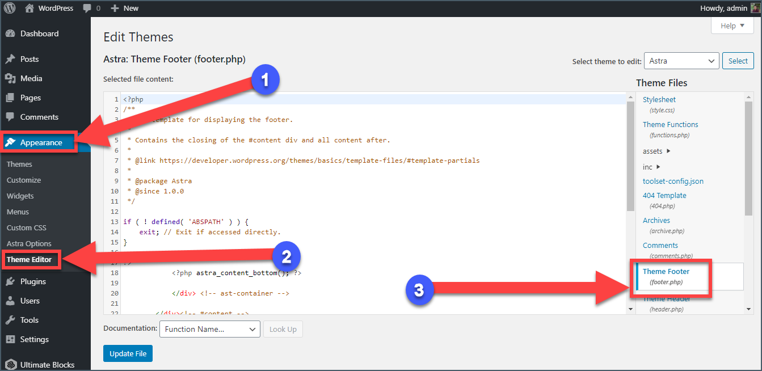Open Widgets submenu item
The image size is (762, 371).
(20, 196)
